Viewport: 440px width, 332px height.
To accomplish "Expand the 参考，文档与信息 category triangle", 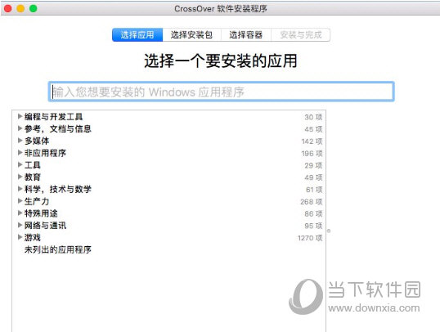I will tap(20, 128).
